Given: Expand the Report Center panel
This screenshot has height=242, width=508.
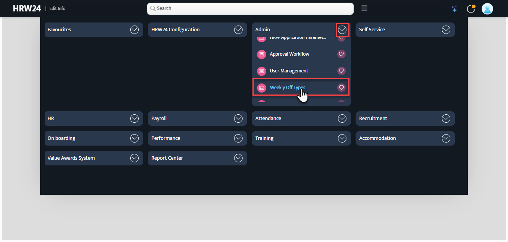Looking at the screenshot, I should [238, 158].
